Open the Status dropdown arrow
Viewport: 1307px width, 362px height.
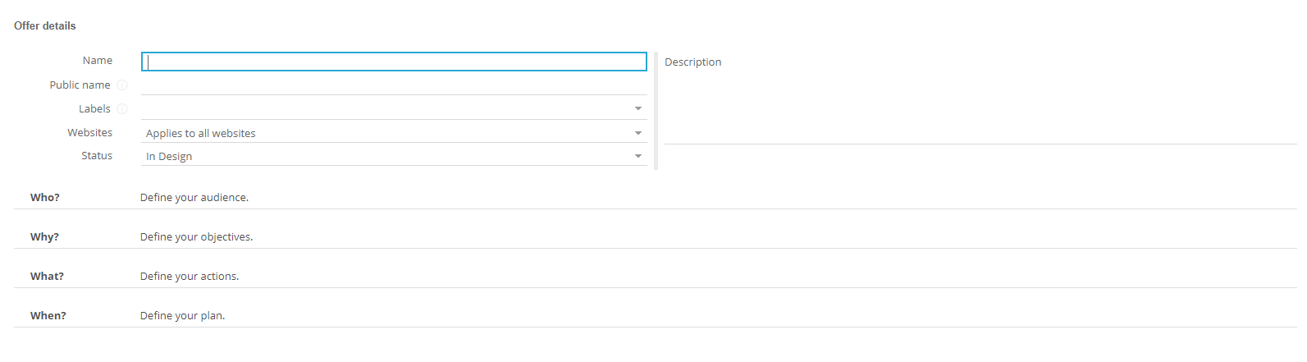(x=638, y=156)
